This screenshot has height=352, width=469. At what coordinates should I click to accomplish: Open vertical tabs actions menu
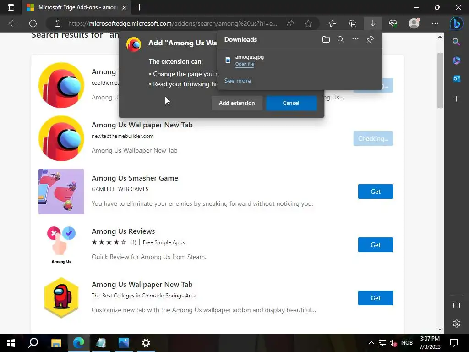[x=11, y=7]
